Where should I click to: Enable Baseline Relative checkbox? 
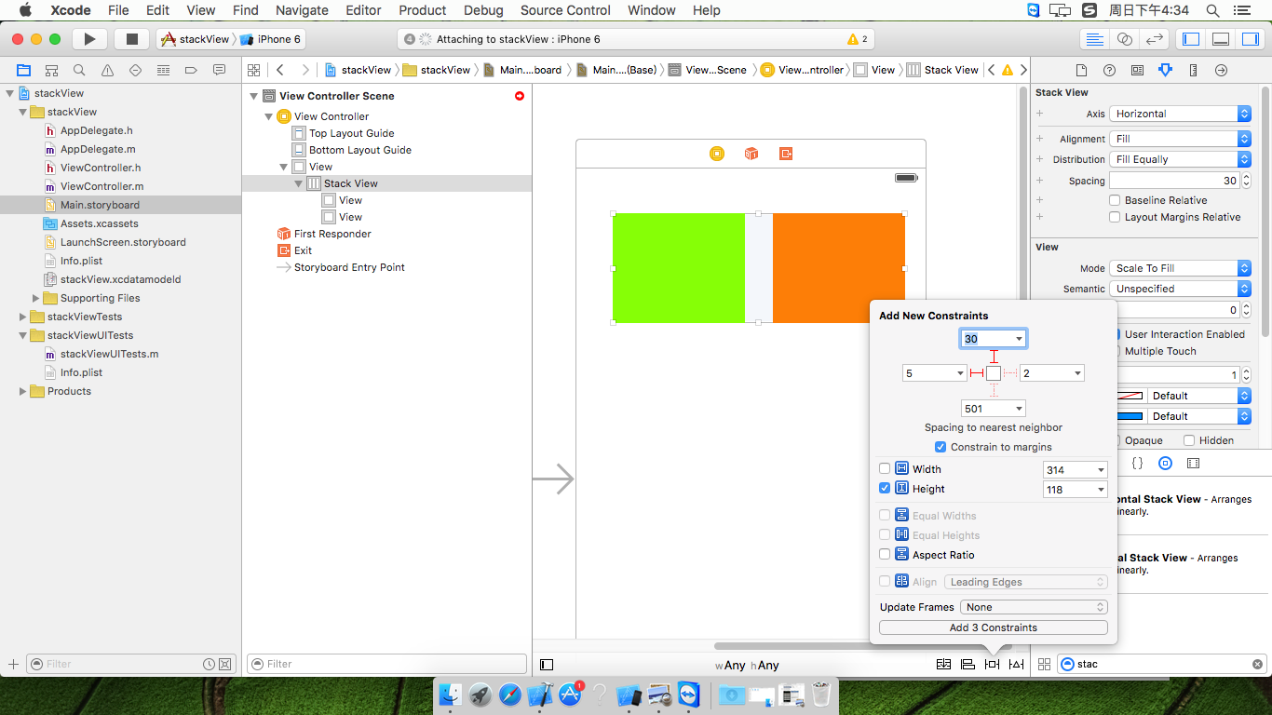(1115, 200)
